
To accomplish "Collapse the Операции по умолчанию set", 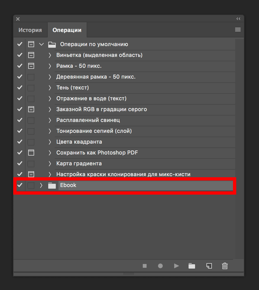I will 41,44.
